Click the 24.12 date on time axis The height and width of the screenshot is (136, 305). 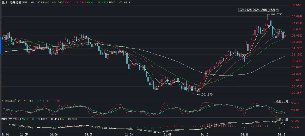click(x=280, y=134)
